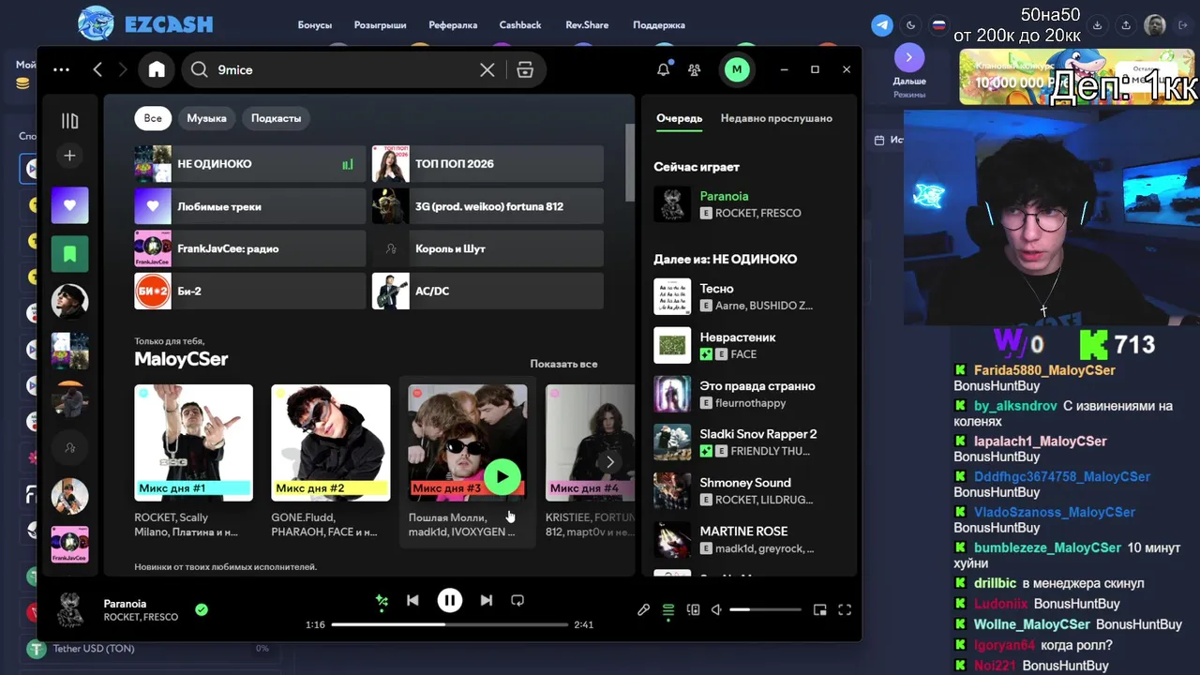Open Russian flag language selector
Viewport: 1200px width, 675px height.
[938, 25]
